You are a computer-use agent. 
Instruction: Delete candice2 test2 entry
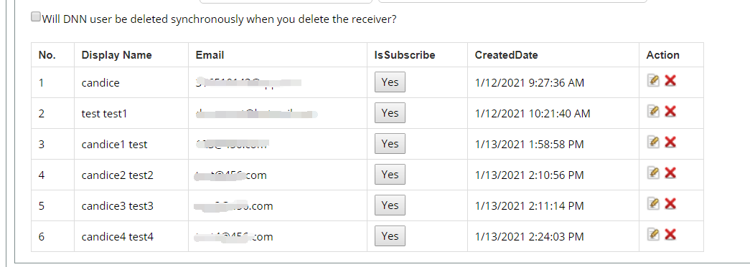[x=670, y=173]
